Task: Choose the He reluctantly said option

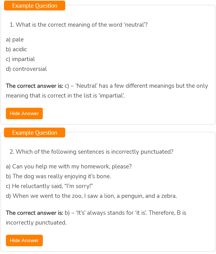Action: 49,186
